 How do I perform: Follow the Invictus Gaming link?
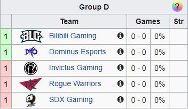[76, 68]
